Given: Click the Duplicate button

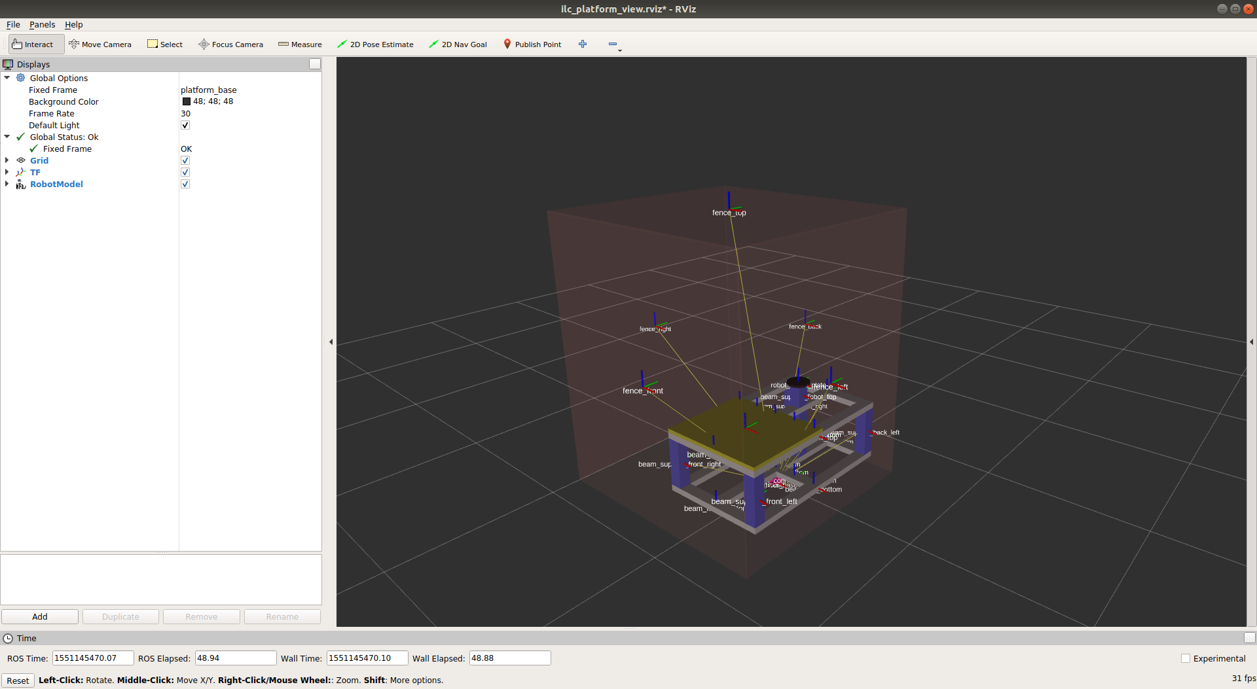Looking at the screenshot, I should (x=120, y=616).
